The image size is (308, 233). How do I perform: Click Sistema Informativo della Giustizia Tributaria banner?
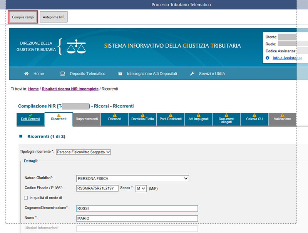coord(172,46)
